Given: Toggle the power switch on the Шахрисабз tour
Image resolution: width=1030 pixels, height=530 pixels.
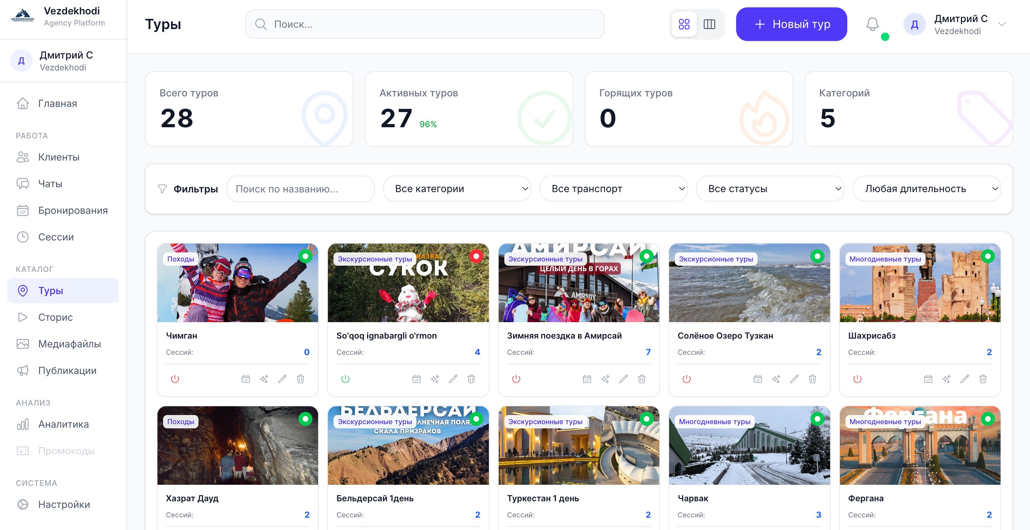Looking at the screenshot, I should 857,379.
